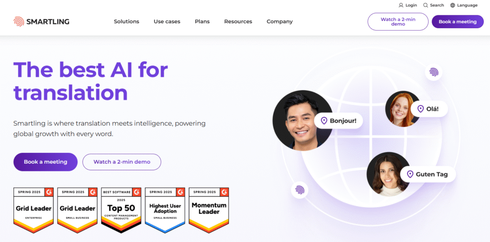Click the location pin beside Olá!
Screen dimensions: 490x242
421,109
